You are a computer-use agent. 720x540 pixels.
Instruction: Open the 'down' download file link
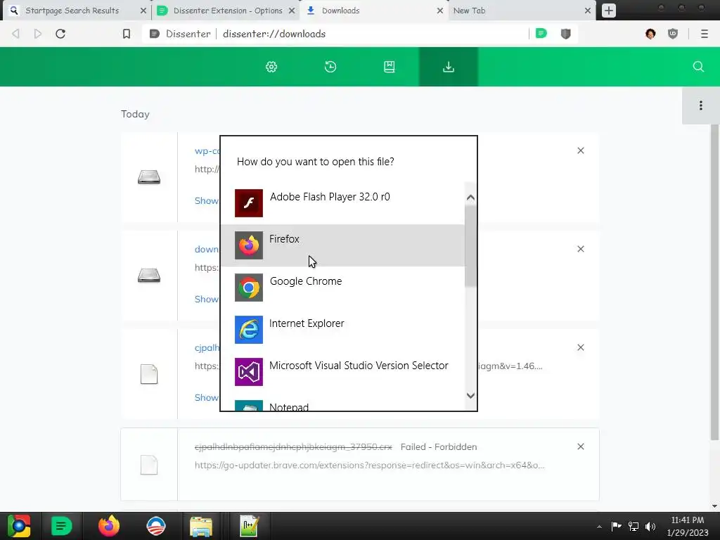(x=207, y=249)
